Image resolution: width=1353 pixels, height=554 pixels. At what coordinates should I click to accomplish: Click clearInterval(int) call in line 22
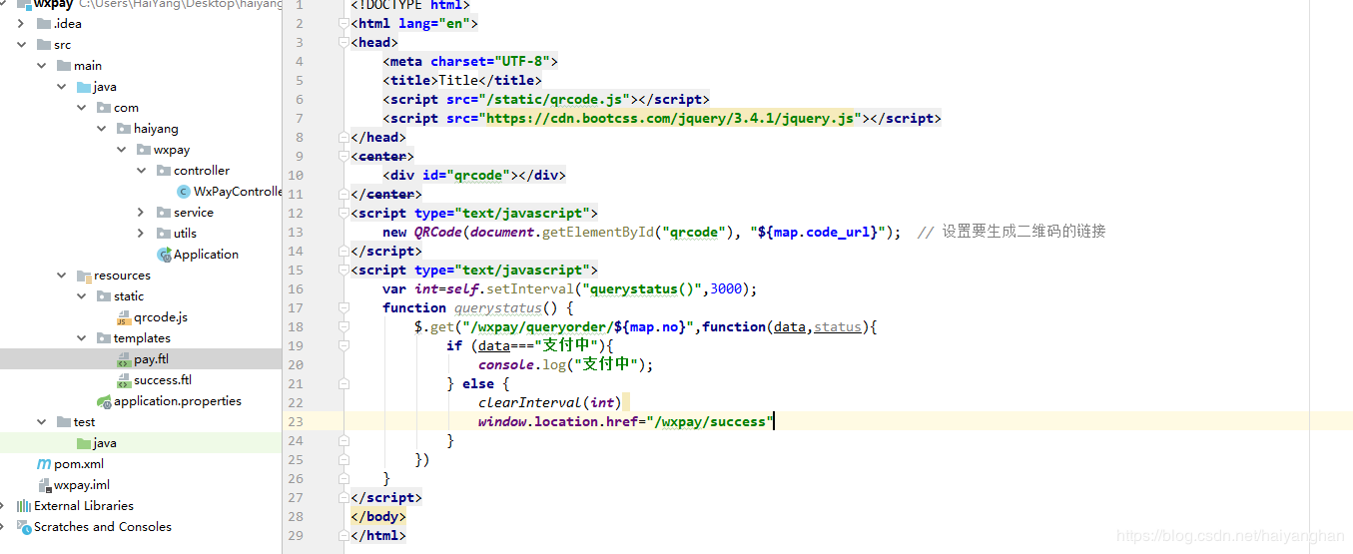coord(549,402)
